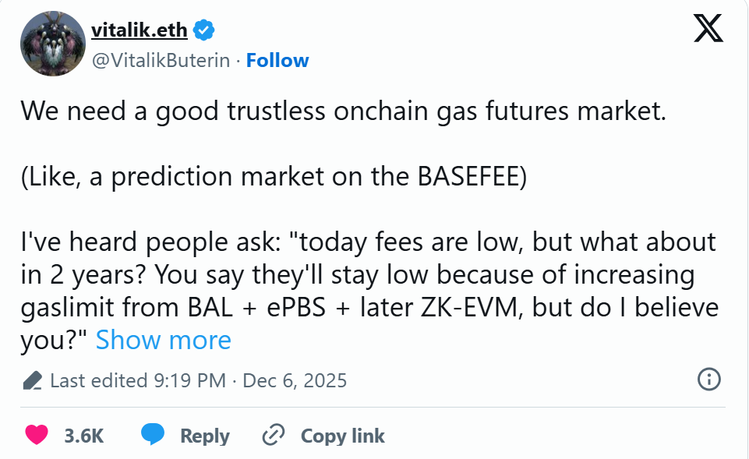Like the tweet with the heart icon
The image size is (749, 459).
(x=37, y=435)
